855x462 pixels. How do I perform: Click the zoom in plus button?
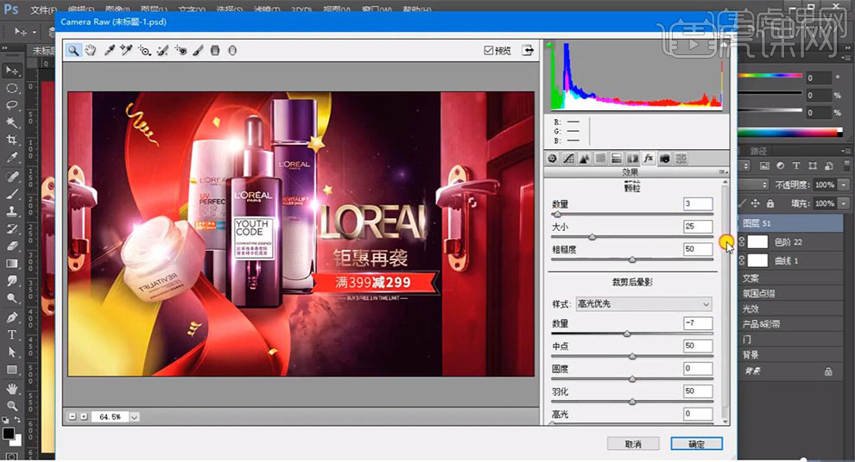[84, 417]
